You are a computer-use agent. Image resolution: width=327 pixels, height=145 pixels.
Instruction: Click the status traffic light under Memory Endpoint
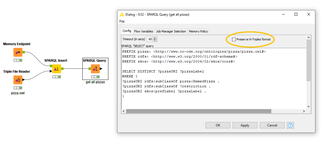click(x=18, y=60)
